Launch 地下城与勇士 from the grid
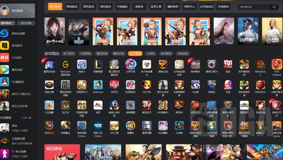 (147, 64)
